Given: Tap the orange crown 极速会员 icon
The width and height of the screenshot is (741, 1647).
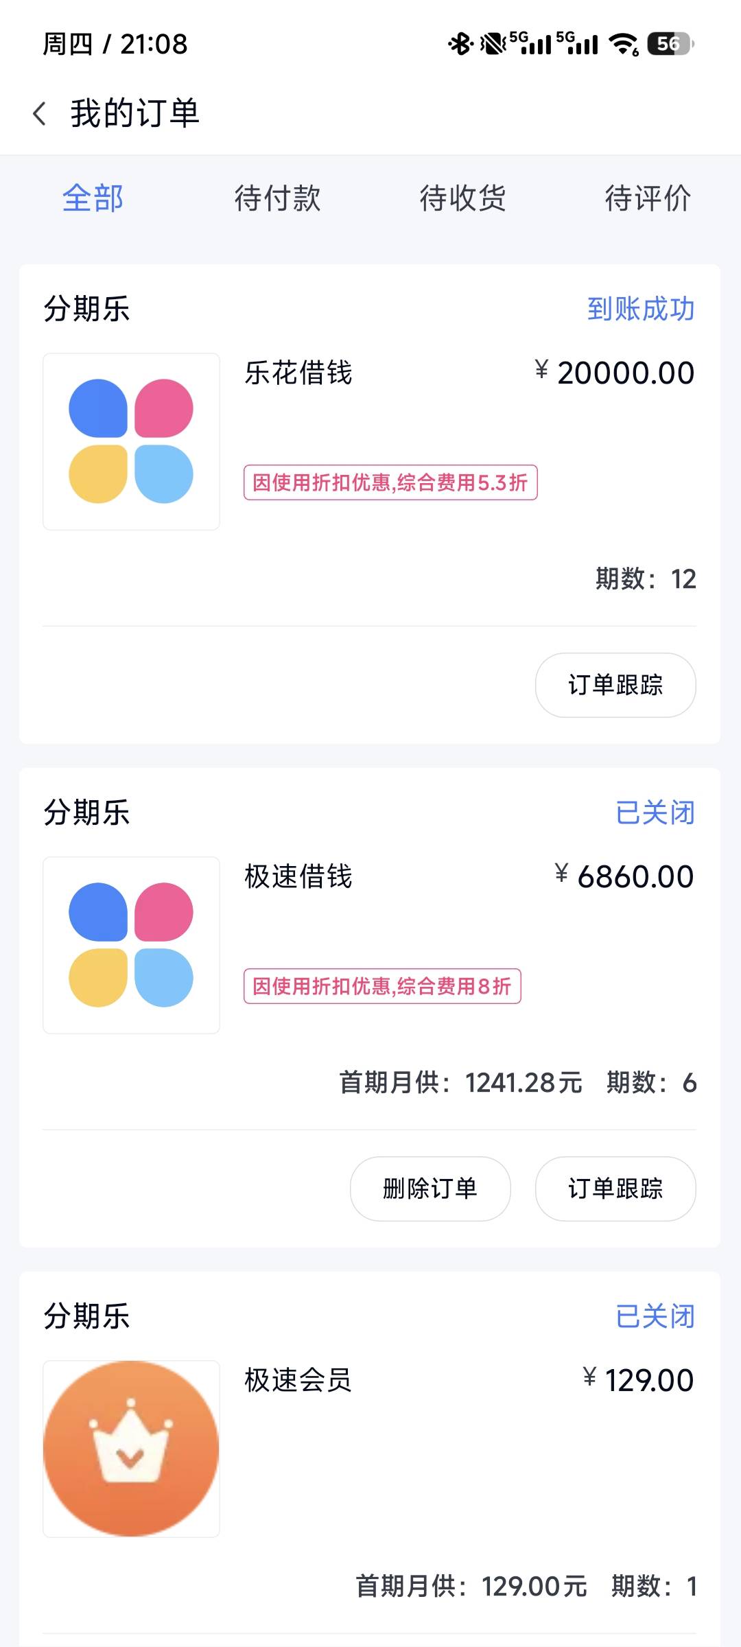Looking at the screenshot, I should pos(131,1449).
